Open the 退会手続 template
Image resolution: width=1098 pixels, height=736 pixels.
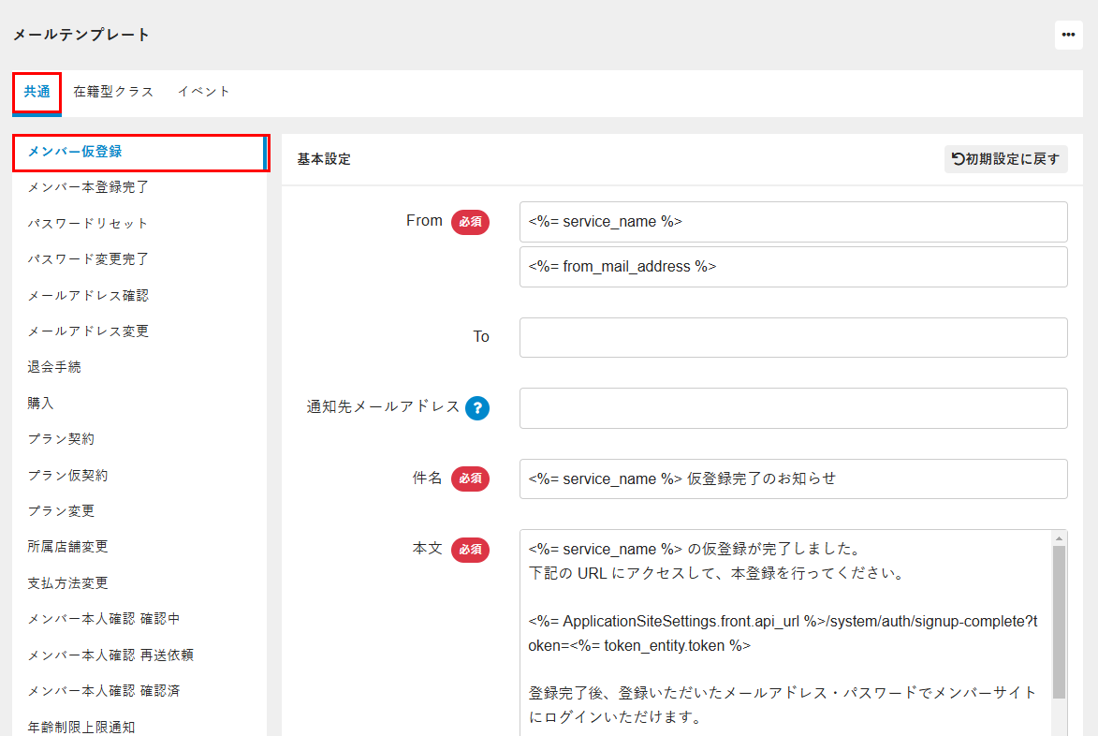click(54, 367)
